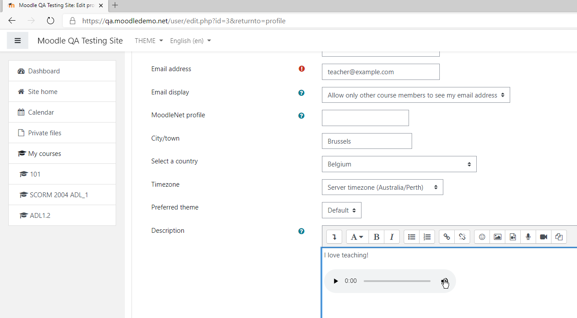Open My courses in sidebar
577x318 pixels.
coord(62,153)
